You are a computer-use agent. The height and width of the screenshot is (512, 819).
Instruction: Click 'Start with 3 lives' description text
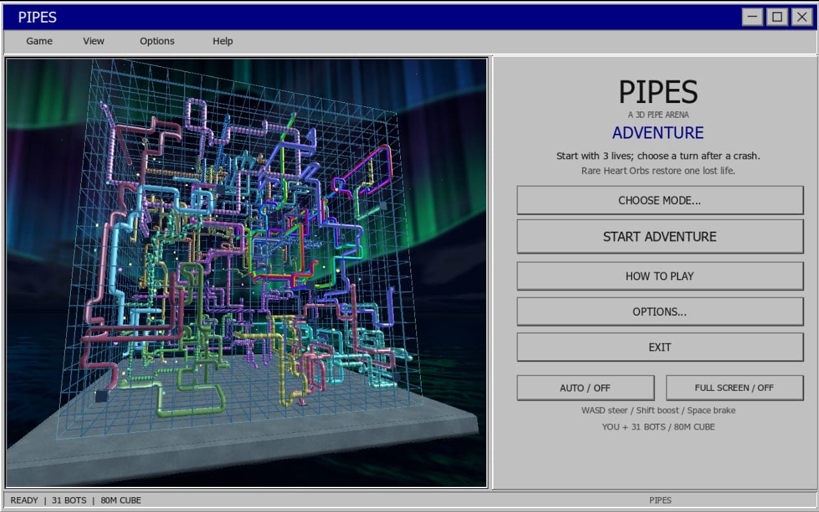658,156
